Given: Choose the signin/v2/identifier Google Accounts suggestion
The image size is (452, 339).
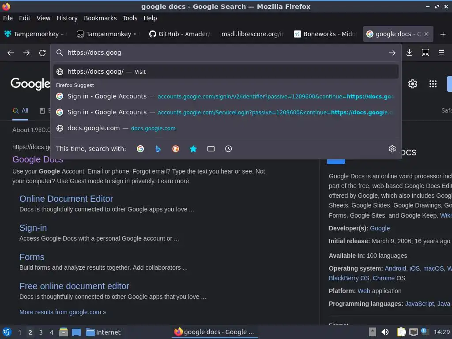Looking at the screenshot, I should click(226, 96).
